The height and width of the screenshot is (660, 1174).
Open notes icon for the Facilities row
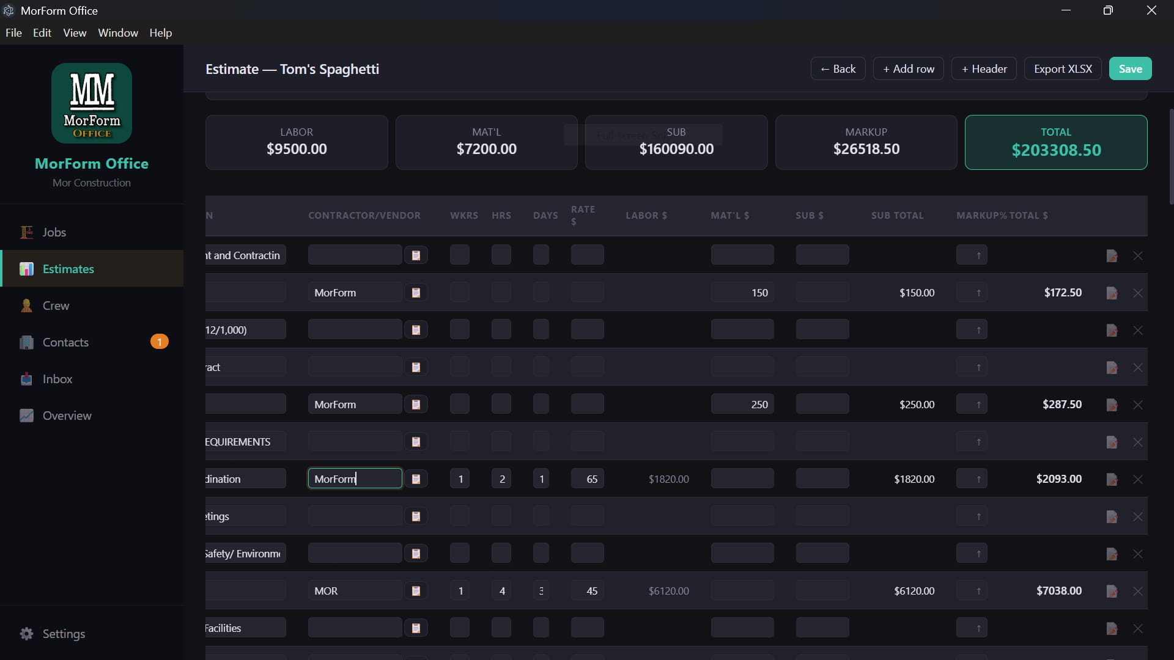pyautogui.click(x=1112, y=629)
